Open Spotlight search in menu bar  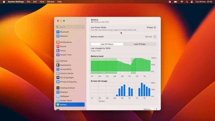pos(187,2)
